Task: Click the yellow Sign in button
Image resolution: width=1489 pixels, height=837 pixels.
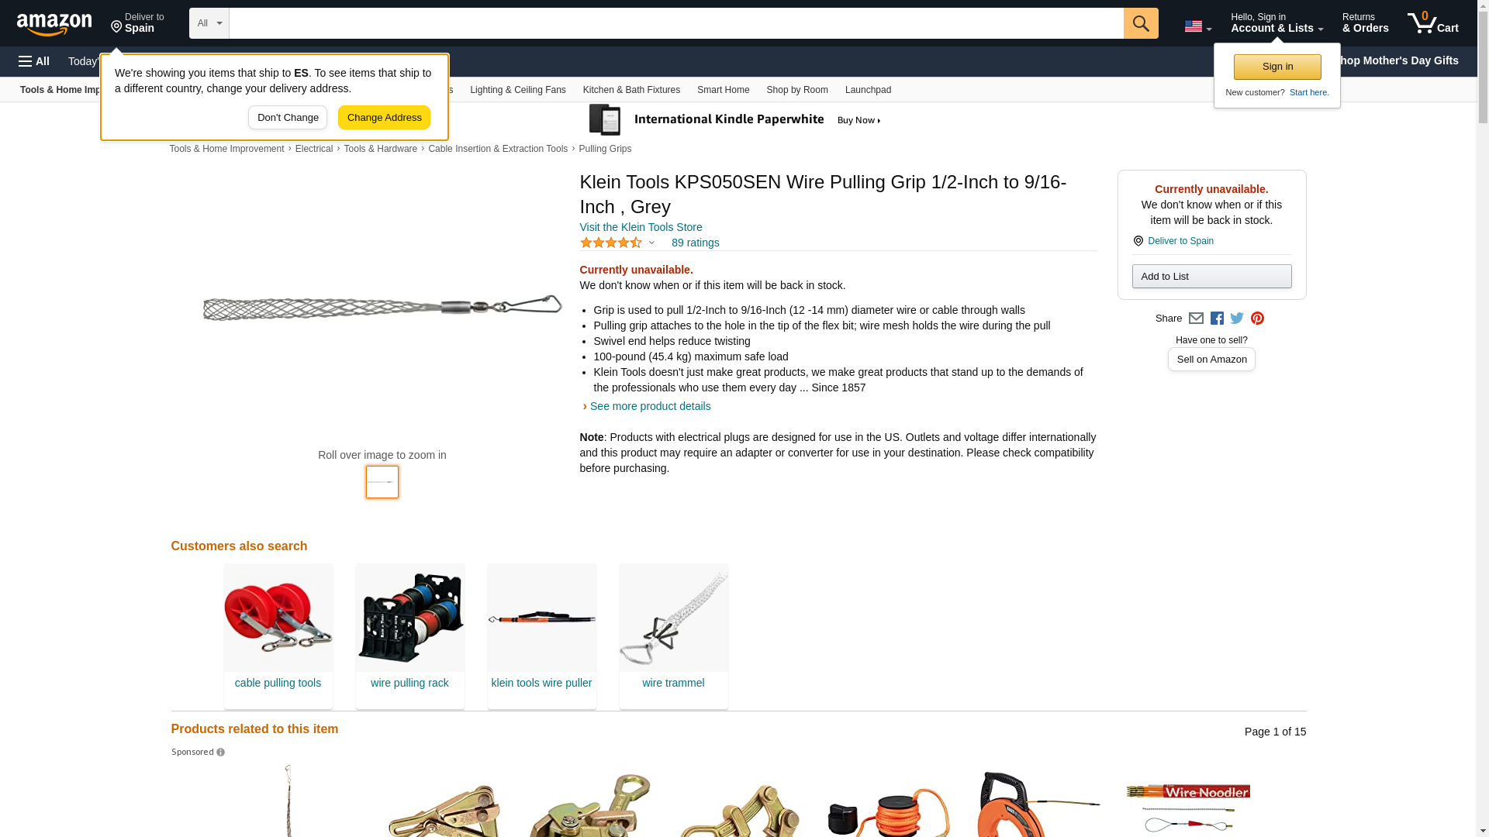Action: click(1277, 67)
